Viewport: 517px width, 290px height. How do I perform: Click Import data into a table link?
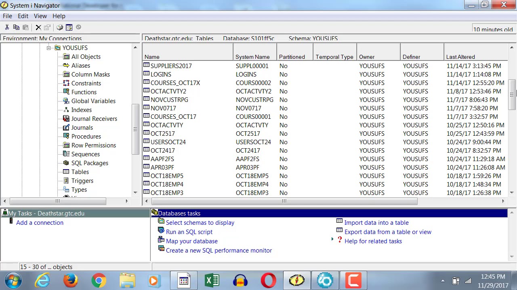click(x=376, y=223)
